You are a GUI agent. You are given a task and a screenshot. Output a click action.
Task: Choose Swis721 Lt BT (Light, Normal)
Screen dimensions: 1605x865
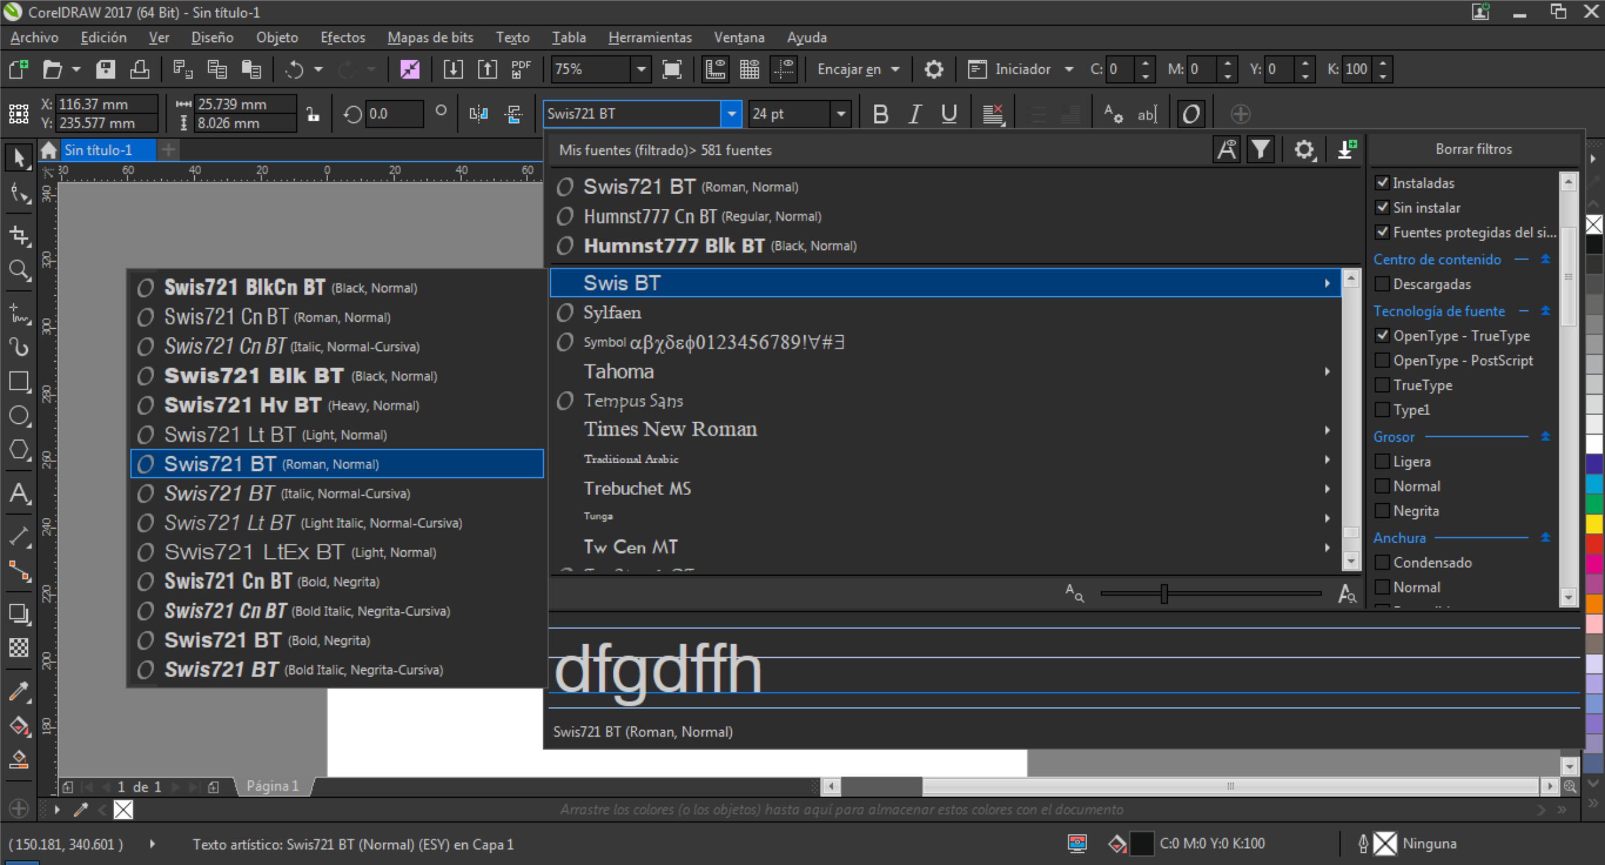pyautogui.click(x=336, y=435)
